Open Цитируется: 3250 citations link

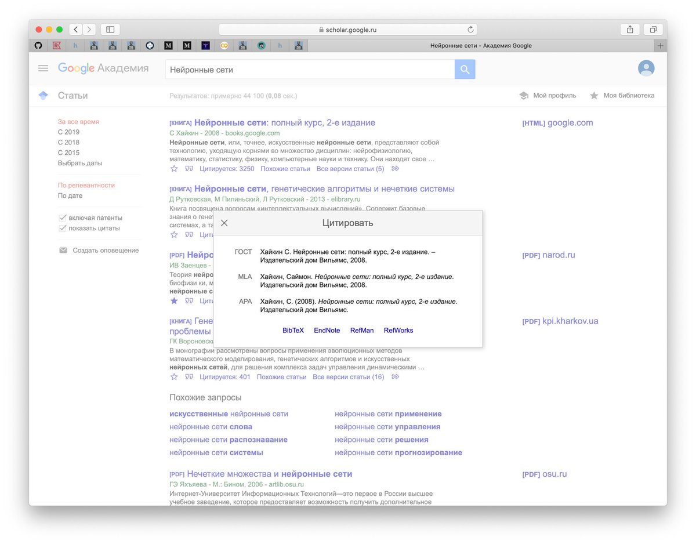[227, 169]
